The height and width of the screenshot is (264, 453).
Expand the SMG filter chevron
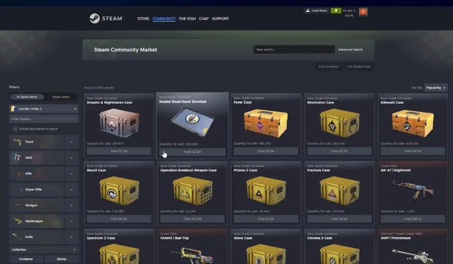coord(71,158)
